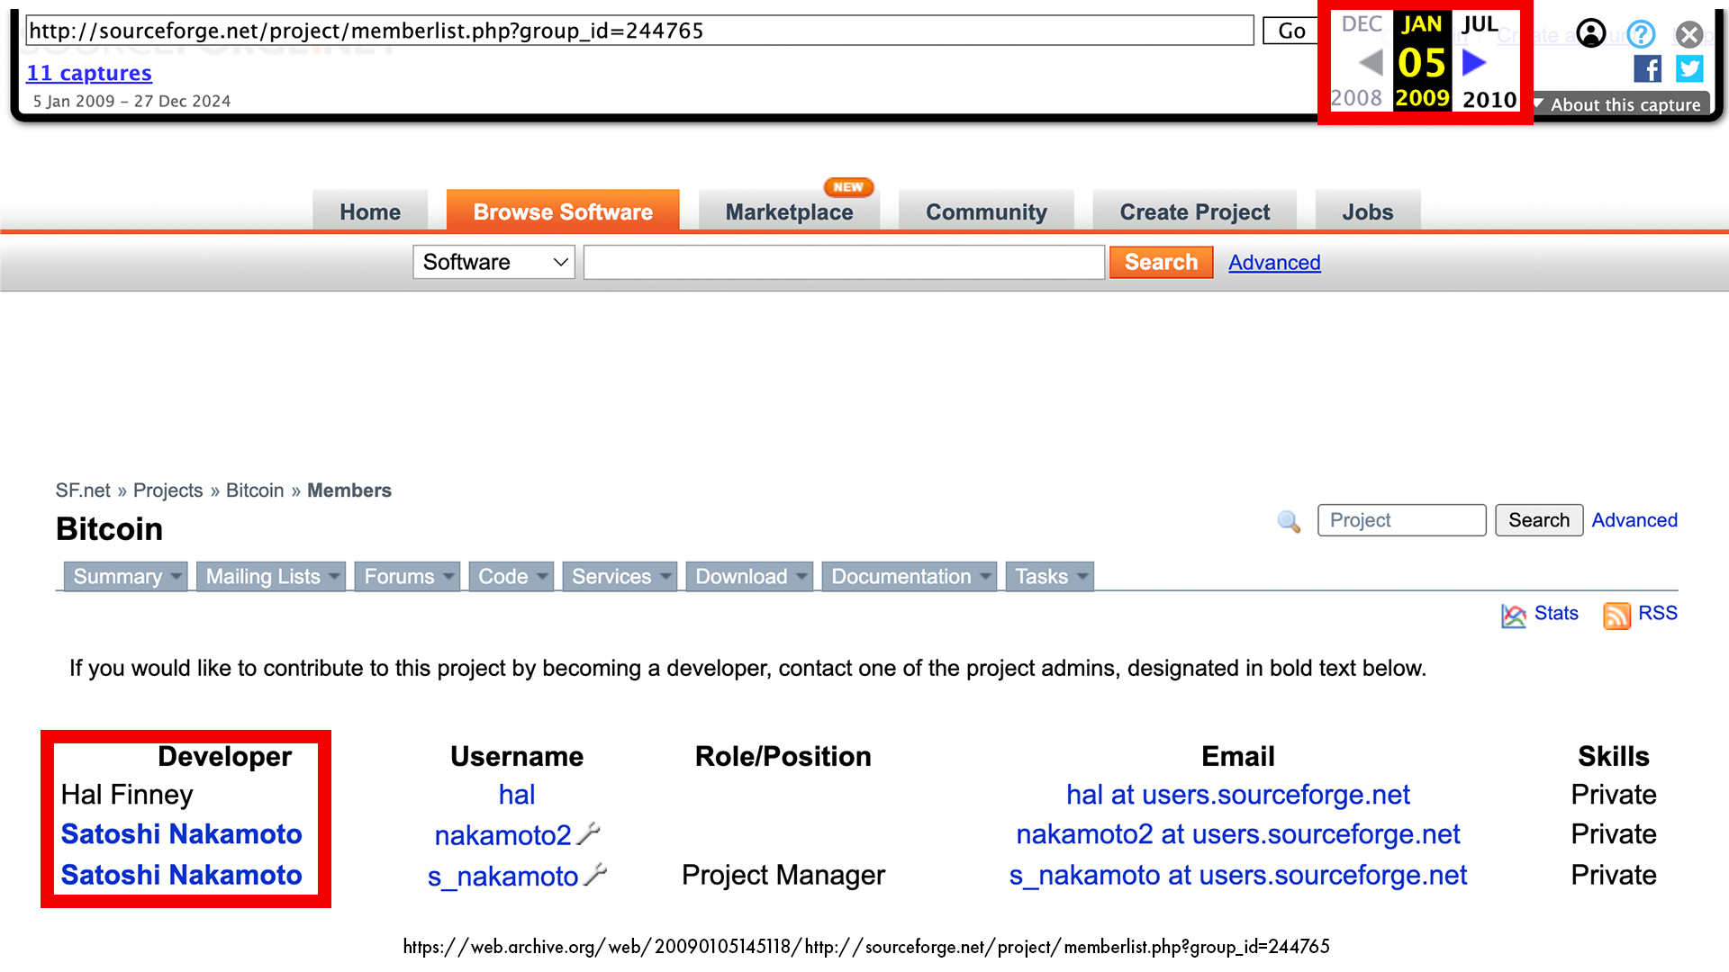Switch to the Marketplace tab
Screen dimensions: 1729x972
tap(789, 212)
